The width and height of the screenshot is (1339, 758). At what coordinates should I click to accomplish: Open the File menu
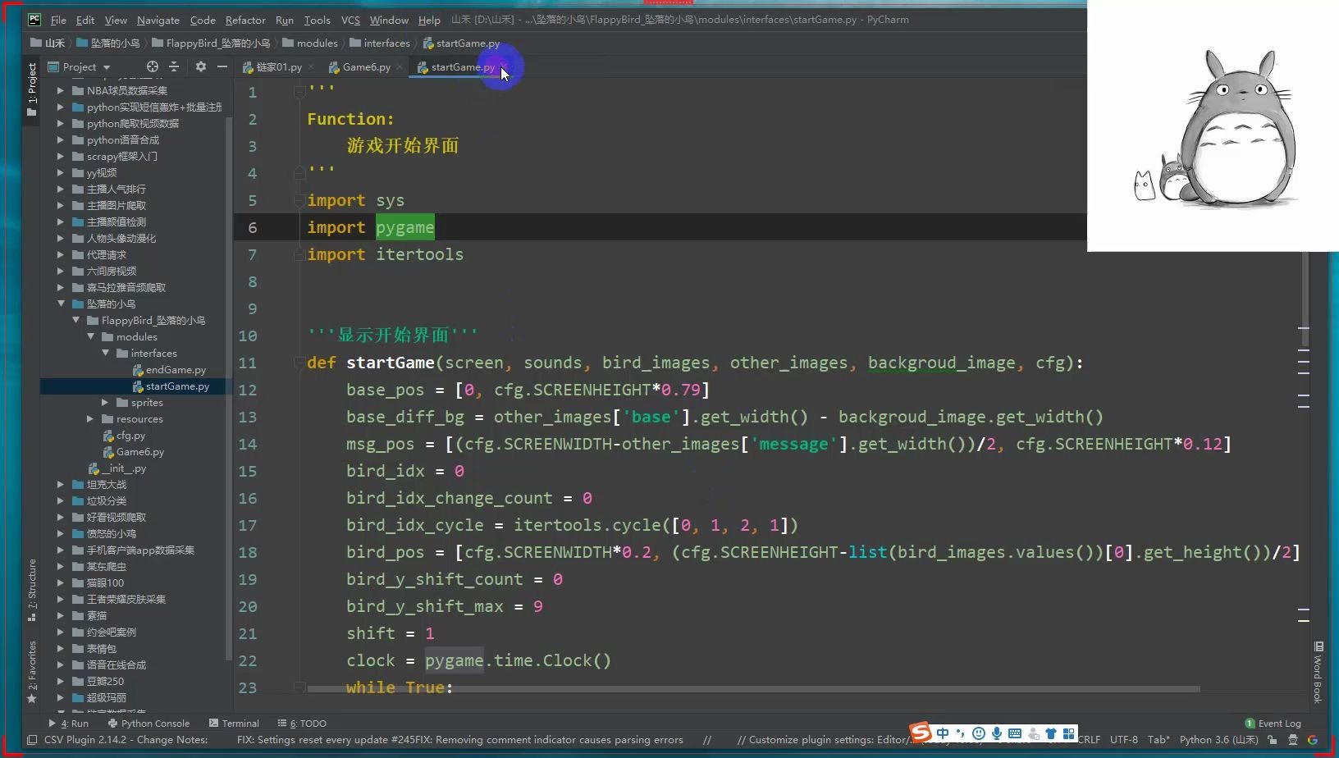point(58,20)
